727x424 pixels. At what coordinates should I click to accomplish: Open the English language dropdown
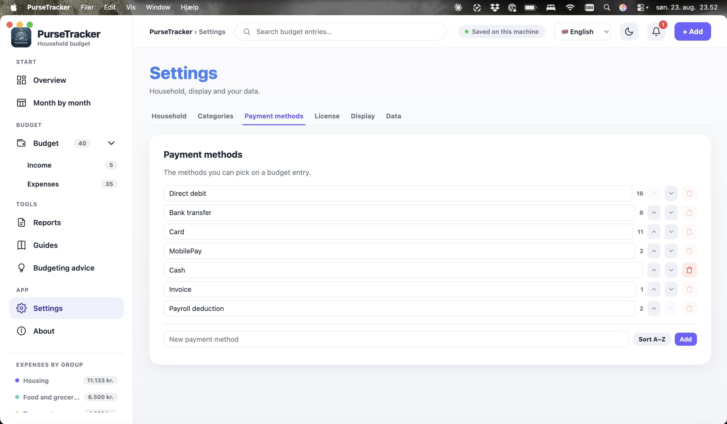click(x=582, y=32)
